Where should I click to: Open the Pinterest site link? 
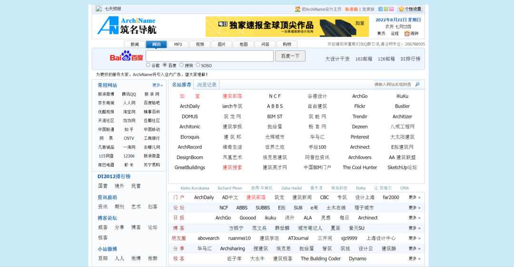pos(360,137)
